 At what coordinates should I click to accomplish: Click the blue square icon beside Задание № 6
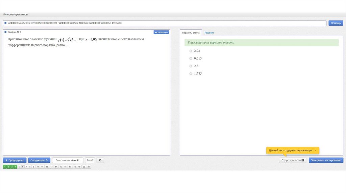[5, 32]
